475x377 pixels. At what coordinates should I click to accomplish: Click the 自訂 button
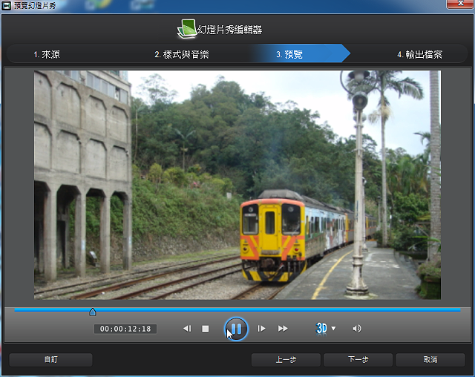click(51, 360)
